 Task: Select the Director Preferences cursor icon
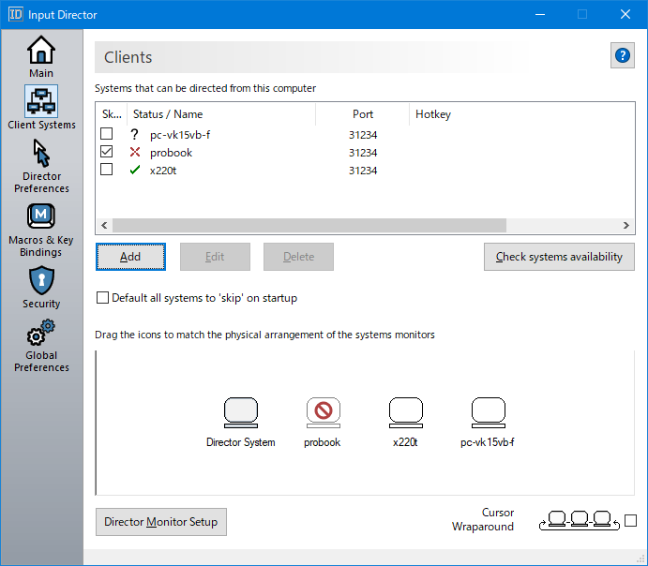[x=41, y=154]
